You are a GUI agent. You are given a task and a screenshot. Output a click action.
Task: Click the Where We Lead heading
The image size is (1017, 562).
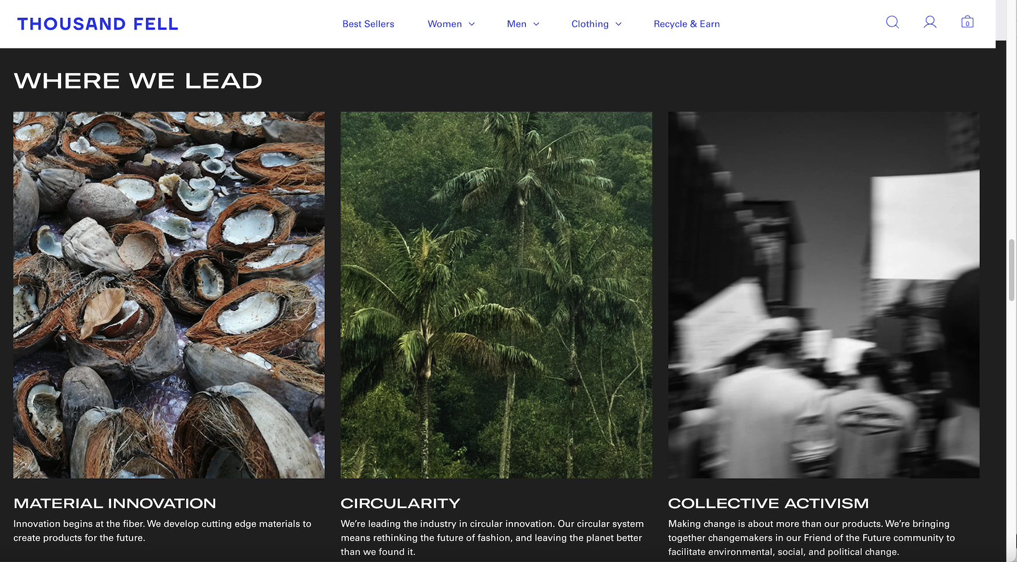pos(138,81)
